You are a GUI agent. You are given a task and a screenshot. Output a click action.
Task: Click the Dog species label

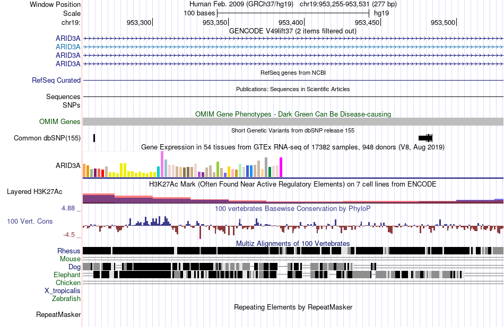pos(74,267)
